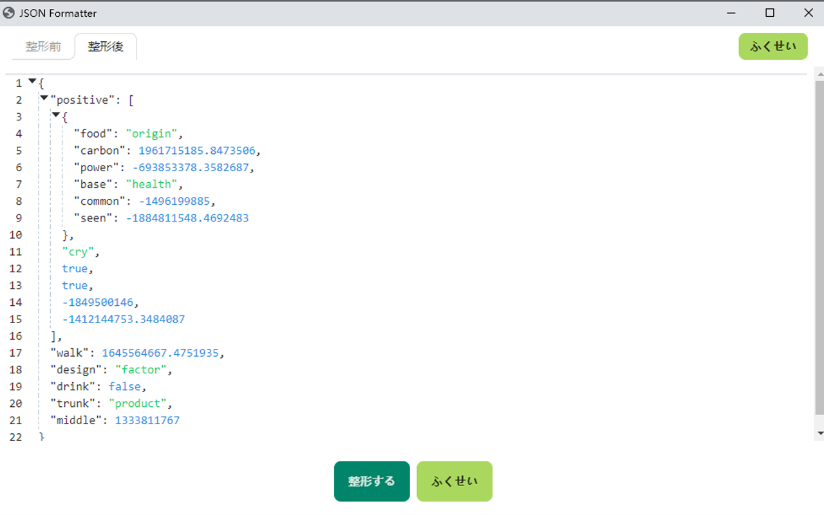Collapse the root JSON object on line 1

tap(31, 81)
